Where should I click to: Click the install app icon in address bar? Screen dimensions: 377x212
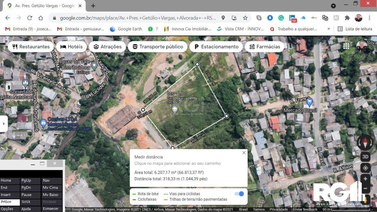coord(234,18)
